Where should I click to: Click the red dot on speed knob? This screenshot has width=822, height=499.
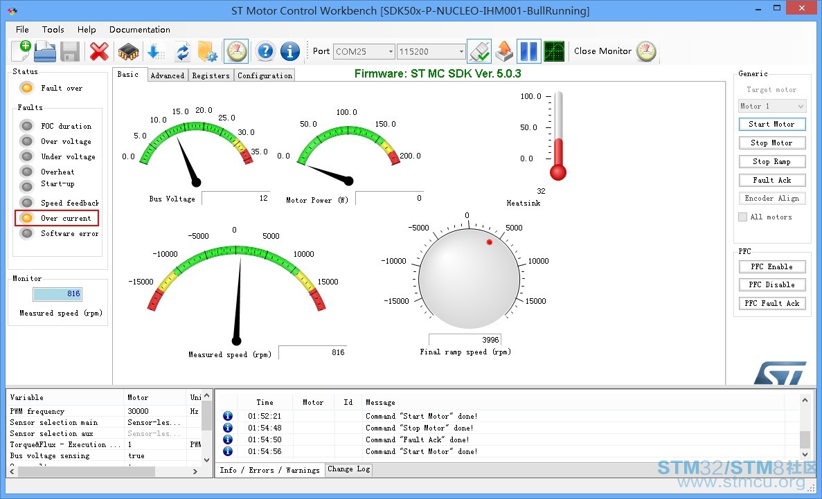pyautogui.click(x=489, y=242)
